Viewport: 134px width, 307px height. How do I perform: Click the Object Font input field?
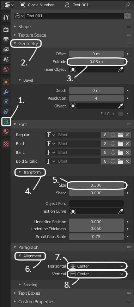(x=96, y=203)
